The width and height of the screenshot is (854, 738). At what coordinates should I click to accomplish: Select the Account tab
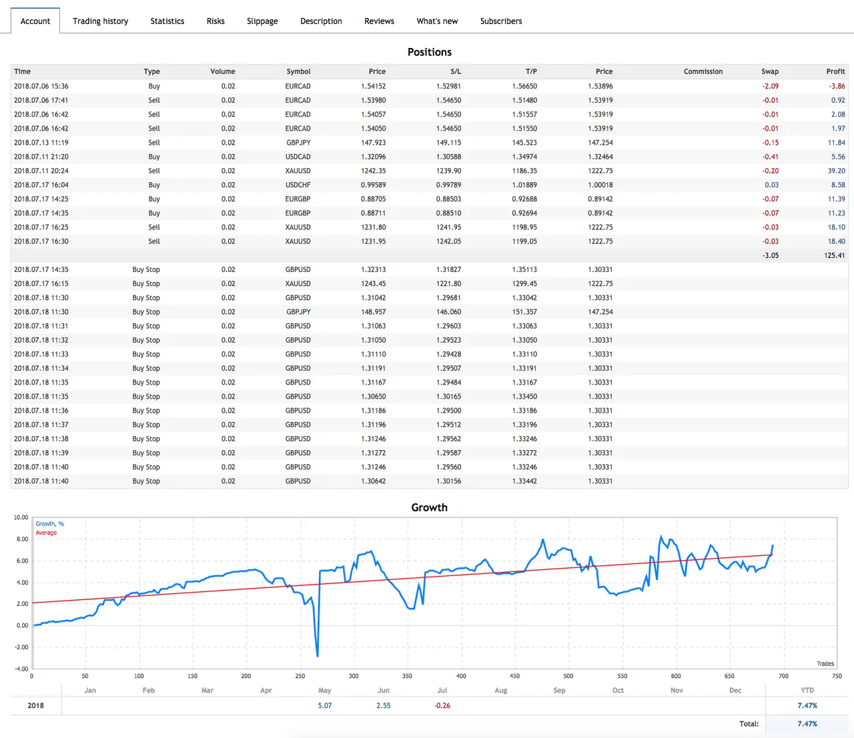point(35,21)
